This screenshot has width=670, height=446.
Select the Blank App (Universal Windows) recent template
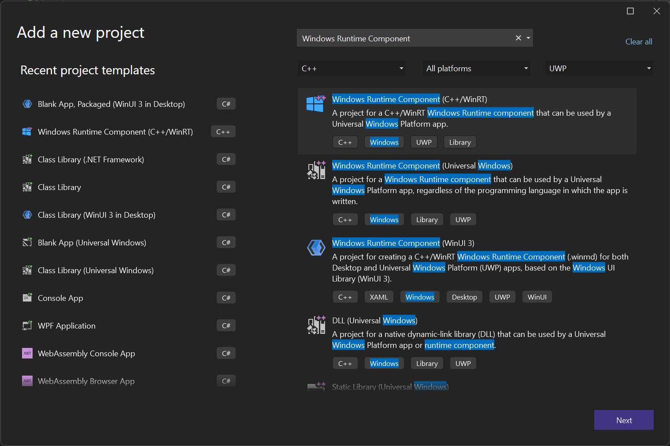tap(92, 242)
